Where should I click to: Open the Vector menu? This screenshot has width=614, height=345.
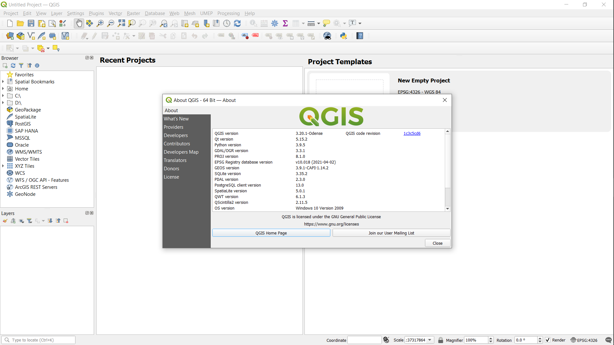[x=115, y=13]
